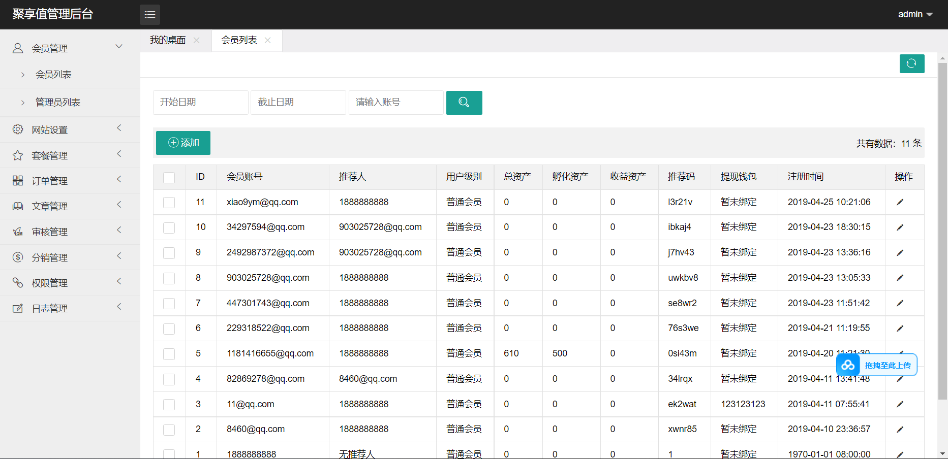Open the admin account dropdown
The image size is (948, 459).
click(915, 14)
